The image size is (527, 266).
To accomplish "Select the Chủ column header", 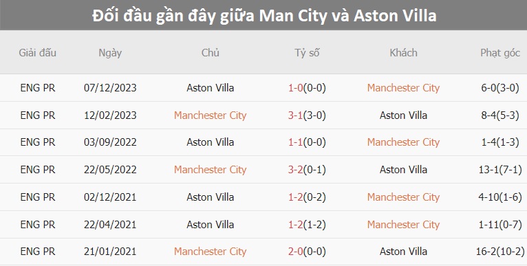I will pyautogui.click(x=210, y=53).
